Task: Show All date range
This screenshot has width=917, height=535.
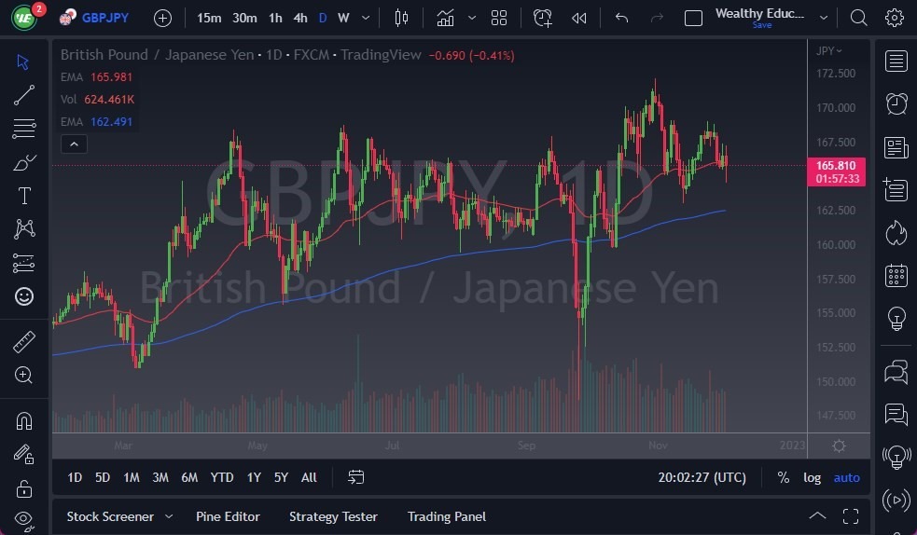Action: tap(309, 477)
